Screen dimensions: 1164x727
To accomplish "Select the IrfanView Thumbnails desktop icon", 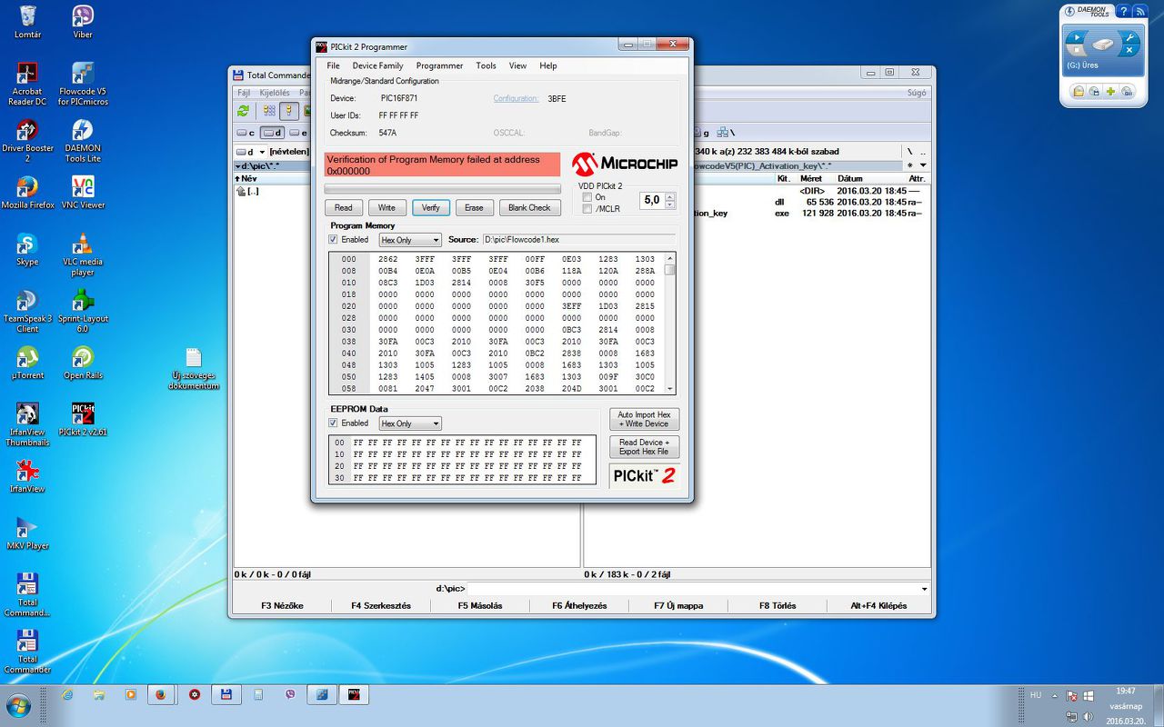I will (x=27, y=424).
